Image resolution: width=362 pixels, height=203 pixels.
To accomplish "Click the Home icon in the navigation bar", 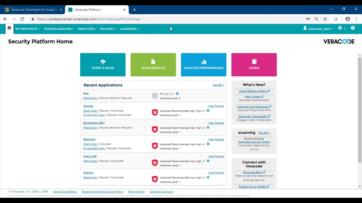I will [9, 28].
